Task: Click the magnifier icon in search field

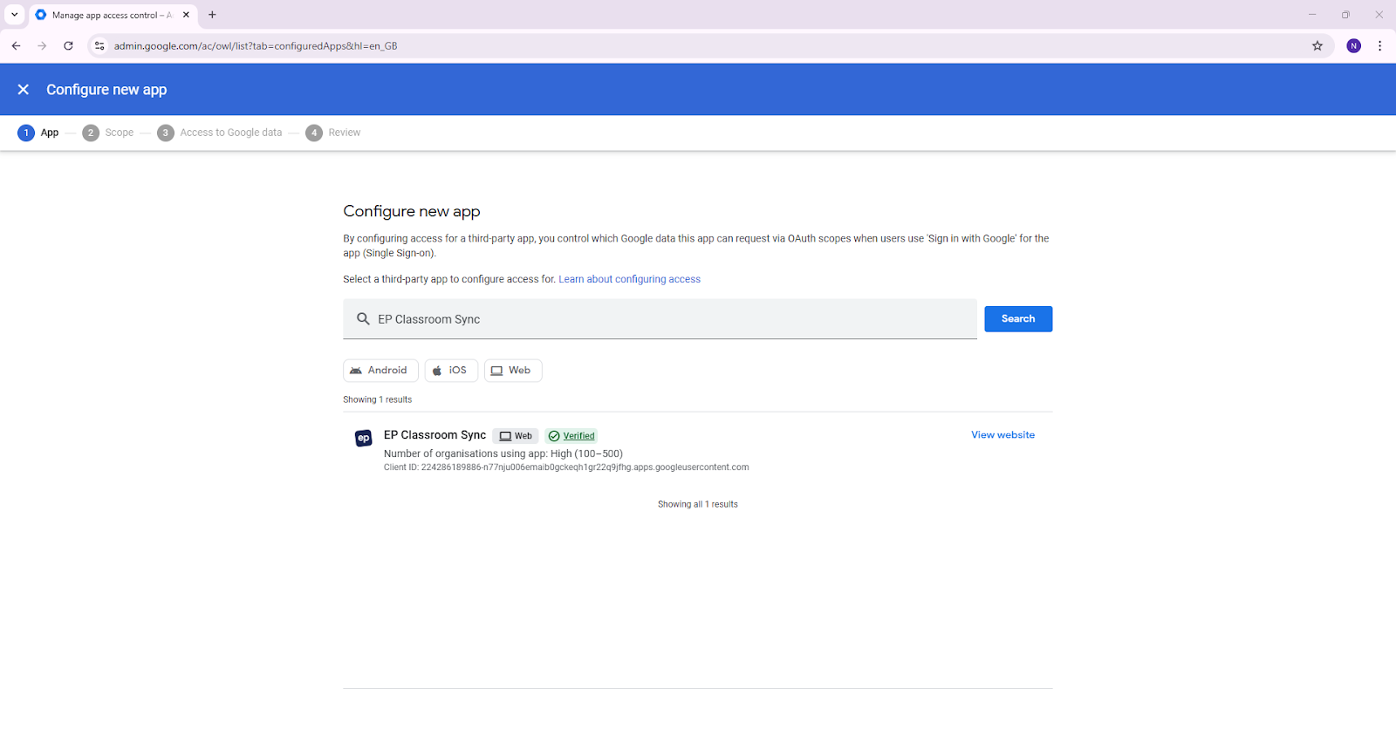Action: pyautogui.click(x=363, y=319)
